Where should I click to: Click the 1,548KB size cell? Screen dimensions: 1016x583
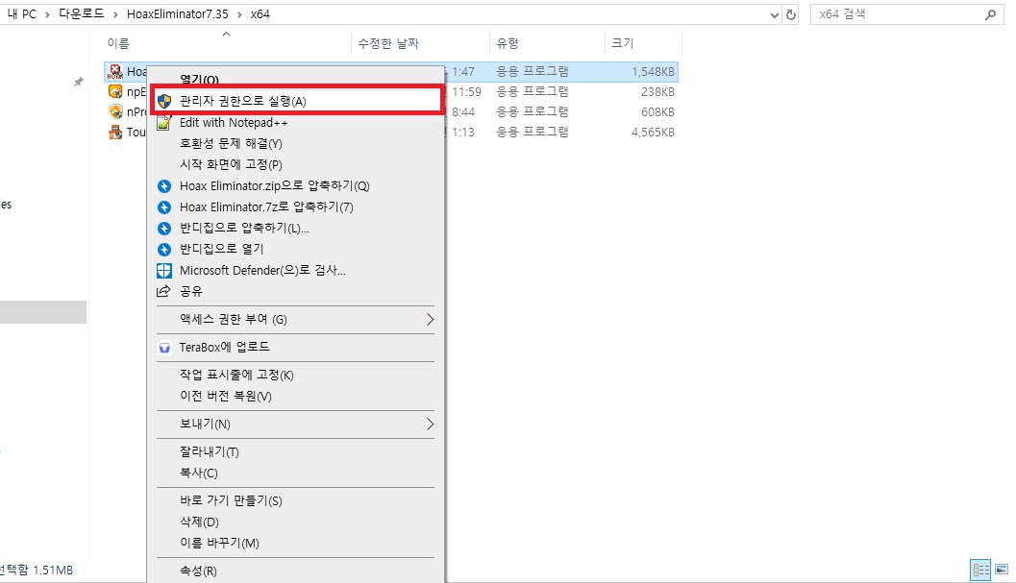coord(654,72)
